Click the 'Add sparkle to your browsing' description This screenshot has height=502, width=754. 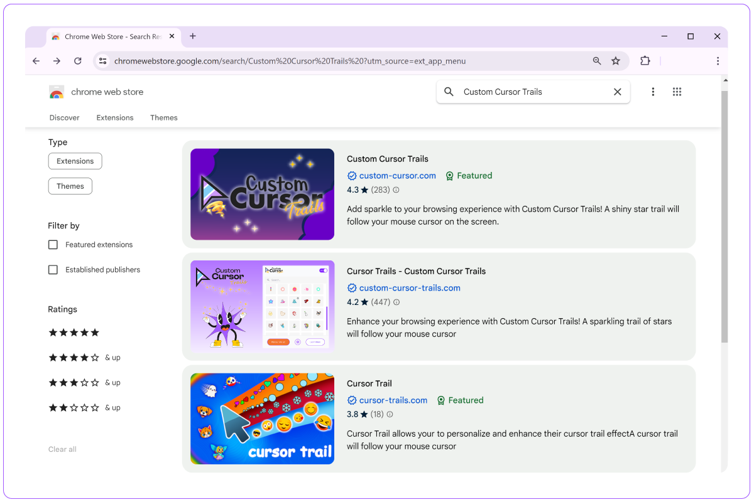(513, 215)
